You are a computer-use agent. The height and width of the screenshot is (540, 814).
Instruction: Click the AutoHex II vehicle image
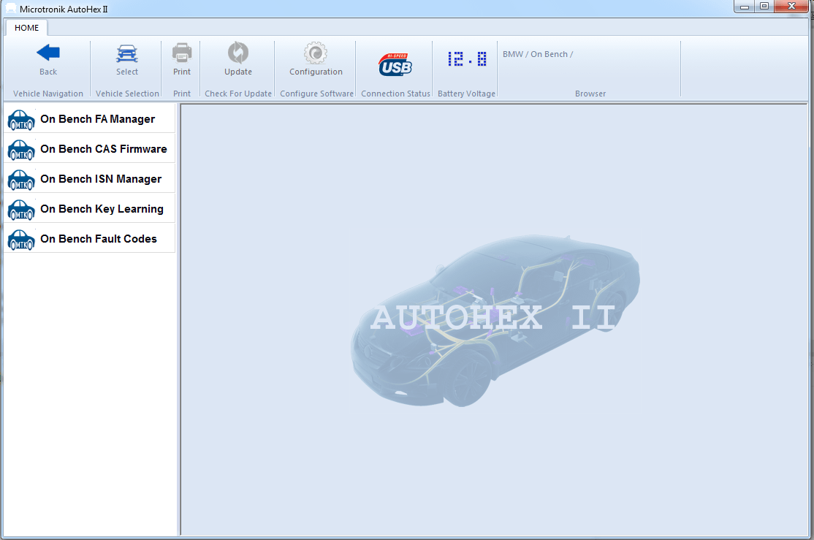pyautogui.click(x=497, y=322)
